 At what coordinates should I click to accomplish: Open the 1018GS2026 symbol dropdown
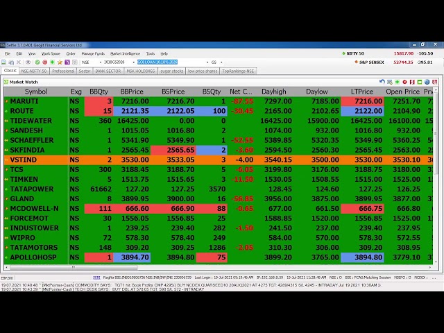click(133, 62)
